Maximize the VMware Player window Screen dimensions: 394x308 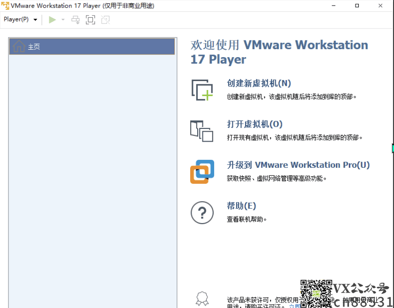[357, 6]
